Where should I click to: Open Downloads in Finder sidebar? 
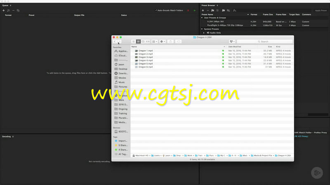pyautogui.click(x=121, y=74)
